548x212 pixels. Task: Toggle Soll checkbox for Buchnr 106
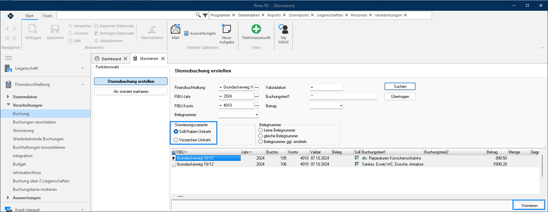[357, 164]
